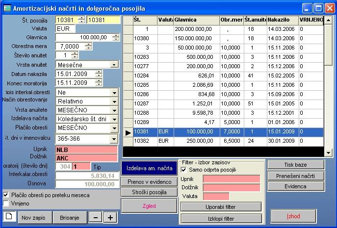Click the Nakazilo column header
This screenshot has height=228, width=337.
pos(283,19)
